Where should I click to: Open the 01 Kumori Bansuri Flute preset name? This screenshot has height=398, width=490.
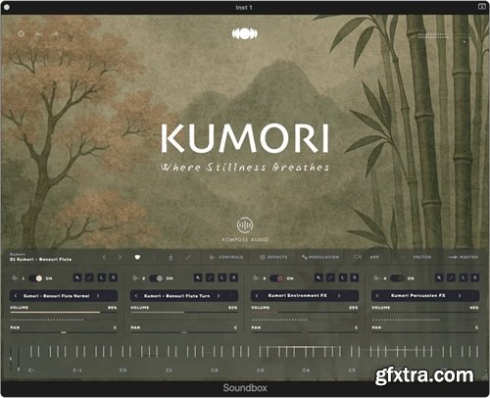(40, 259)
